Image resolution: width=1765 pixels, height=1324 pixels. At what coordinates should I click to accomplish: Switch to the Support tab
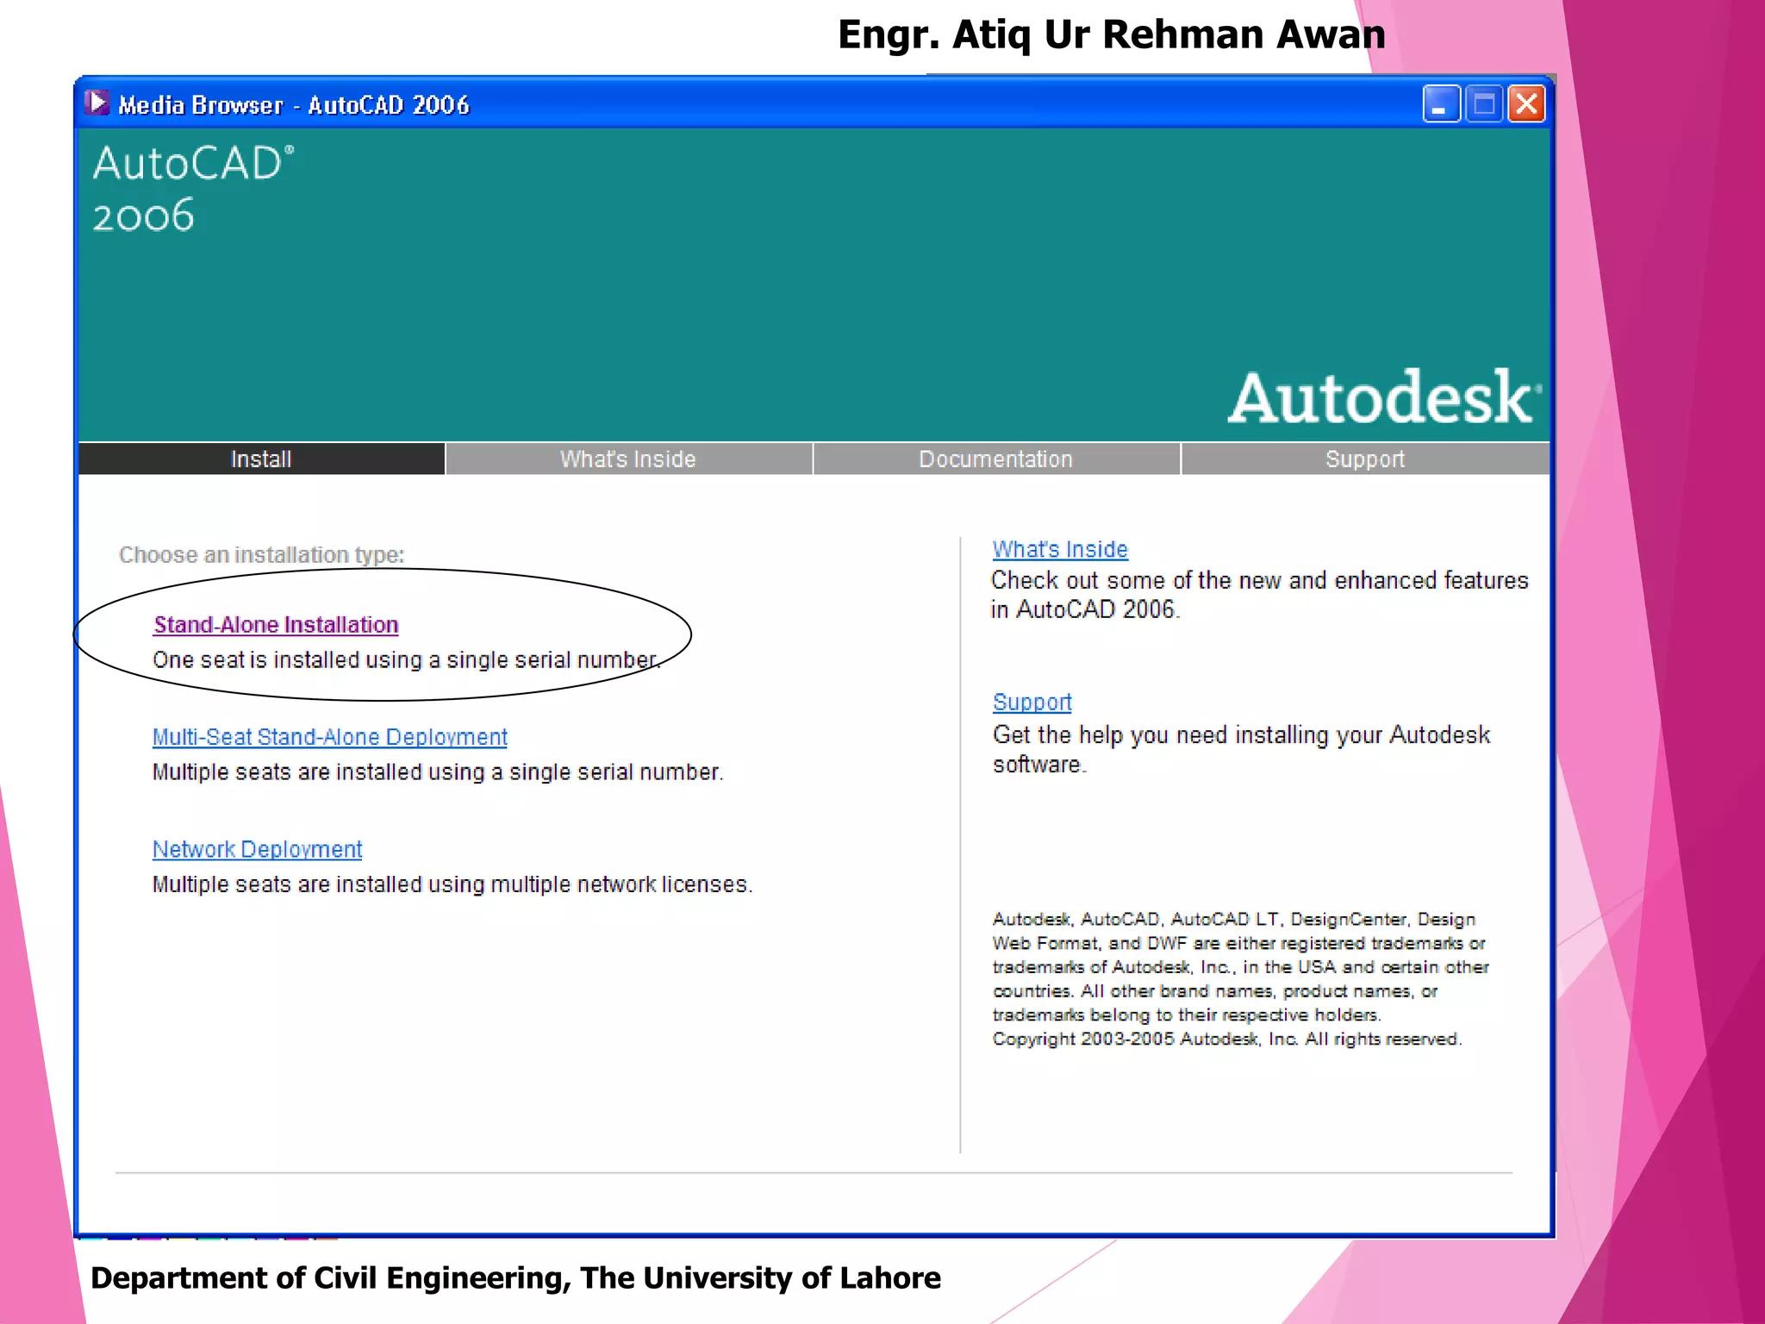click(1365, 459)
